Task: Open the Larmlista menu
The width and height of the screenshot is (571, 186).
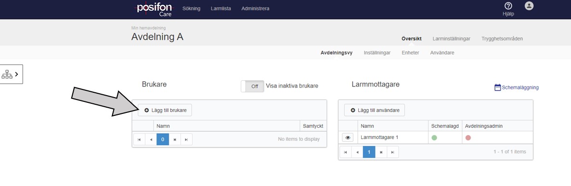Action: point(221,9)
